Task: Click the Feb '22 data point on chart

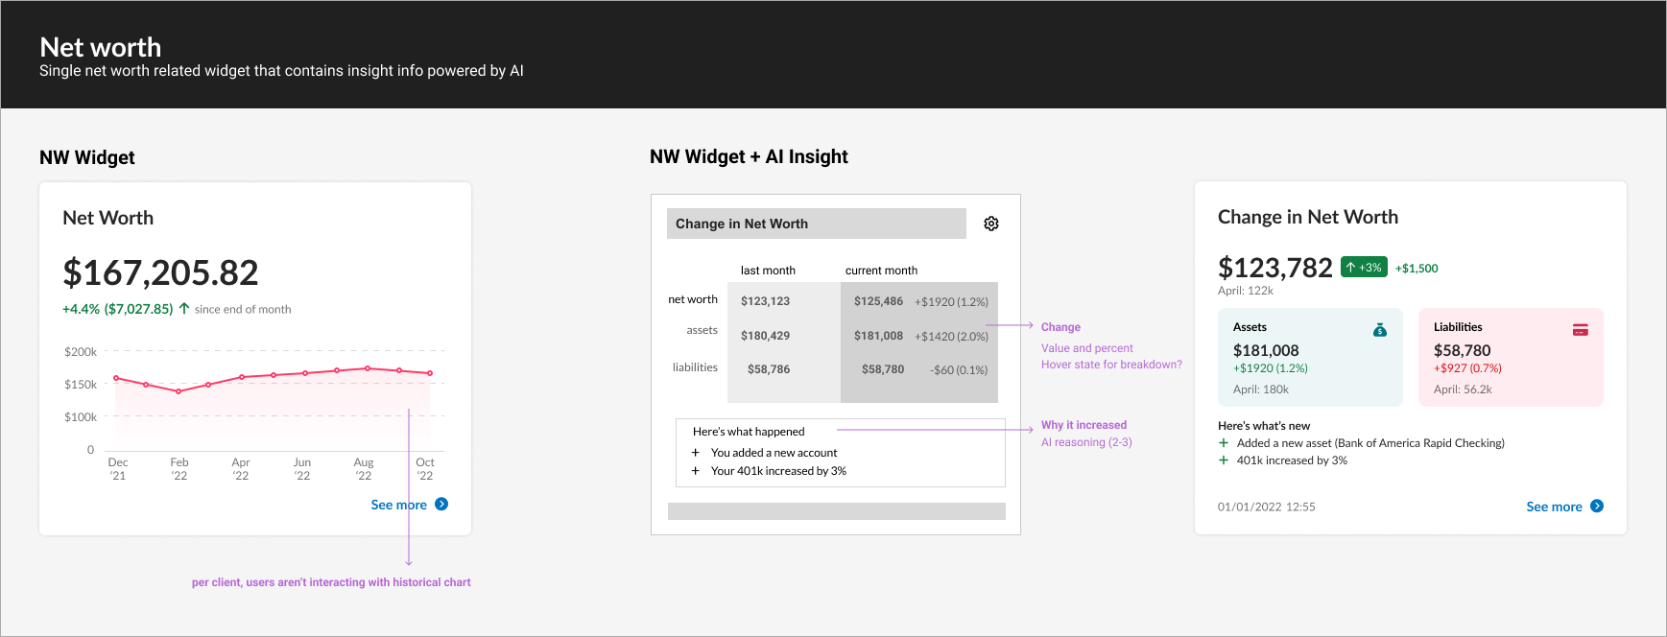Action: coord(178,391)
